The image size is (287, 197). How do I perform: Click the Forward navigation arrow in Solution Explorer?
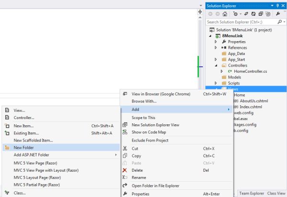tap(218, 14)
